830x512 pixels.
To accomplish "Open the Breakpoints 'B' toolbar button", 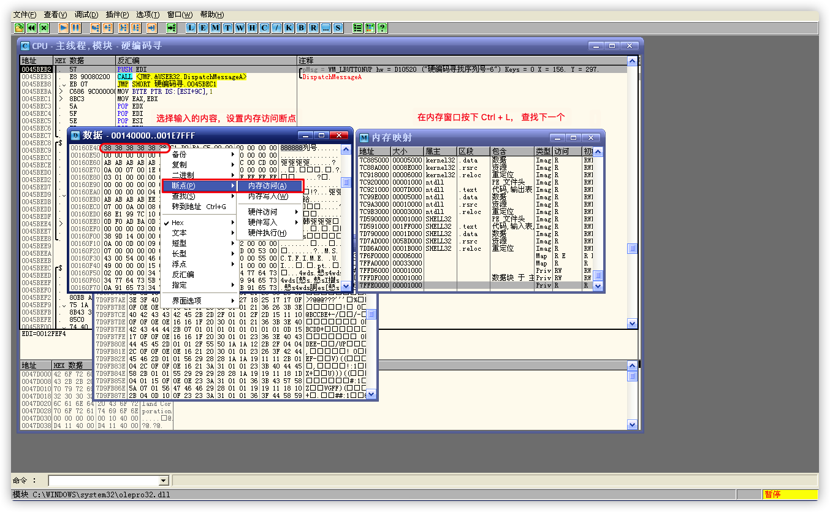I will (301, 28).
